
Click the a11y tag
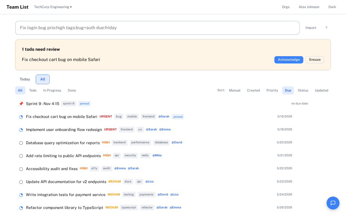pos(94,168)
